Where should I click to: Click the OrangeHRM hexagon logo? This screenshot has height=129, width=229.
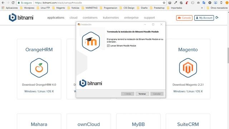(39, 68)
